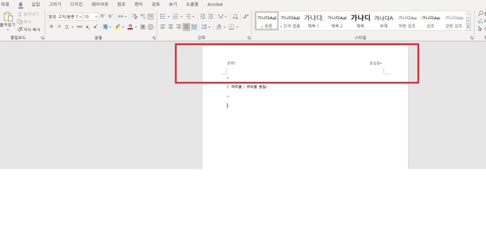Click body text 머리글 / 바닥글 편집
The height and width of the screenshot is (240, 486).
(249, 87)
